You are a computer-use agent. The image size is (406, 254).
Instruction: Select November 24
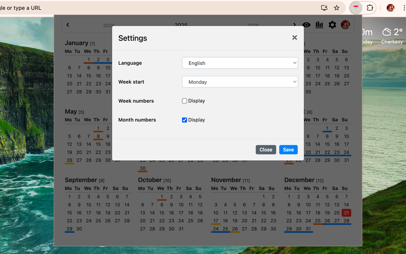coord(216,229)
